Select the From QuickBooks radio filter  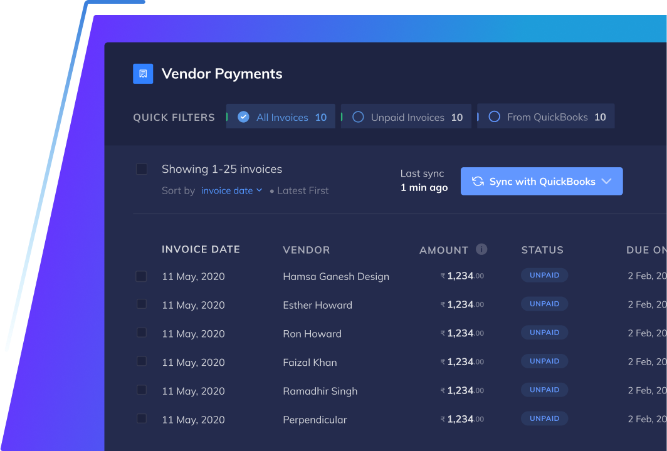tap(495, 117)
